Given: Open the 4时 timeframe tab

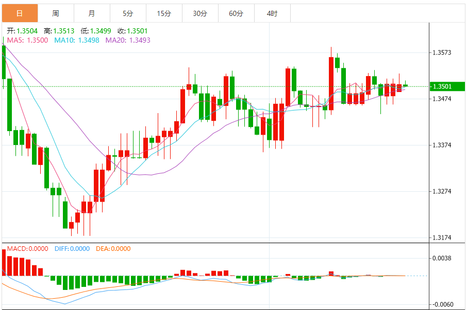Looking at the screenshot, I should click(272, 13).
